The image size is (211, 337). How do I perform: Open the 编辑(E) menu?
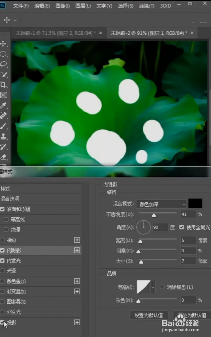pyautogui.click(x=42, y=6)
